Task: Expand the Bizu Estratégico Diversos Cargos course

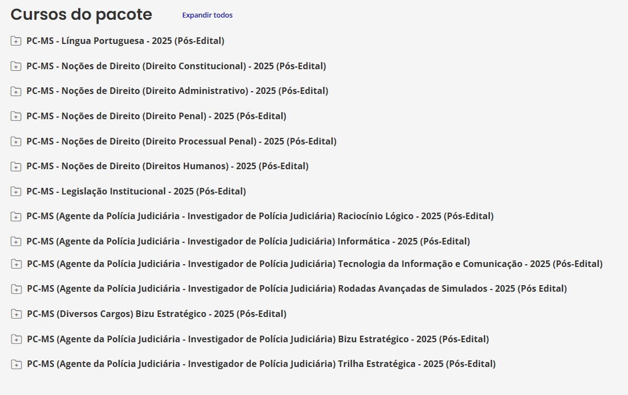Action: coord(16,314)
